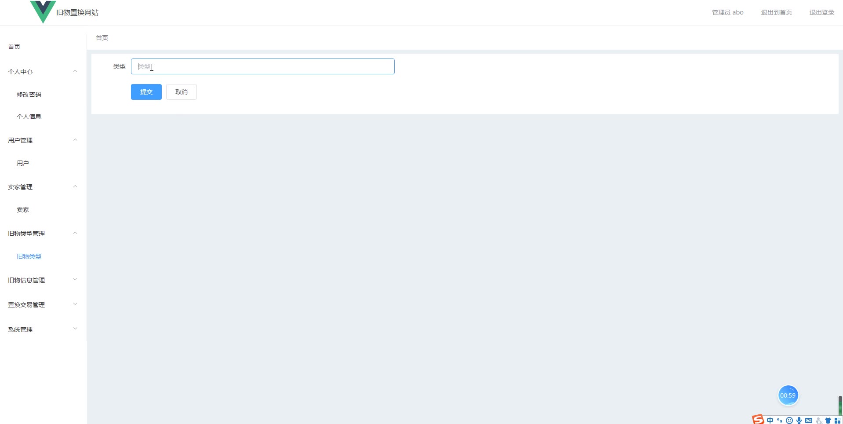
Task: Click the blue 提交 submit button
Action: coord(146,92)
